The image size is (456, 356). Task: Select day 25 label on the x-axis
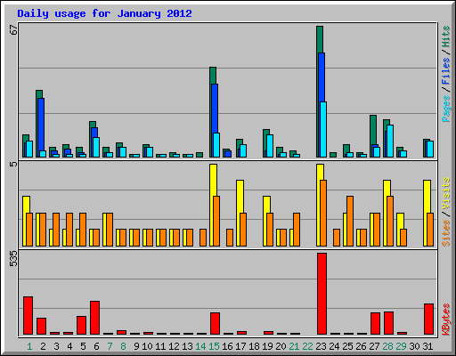[x=347, y=346]
